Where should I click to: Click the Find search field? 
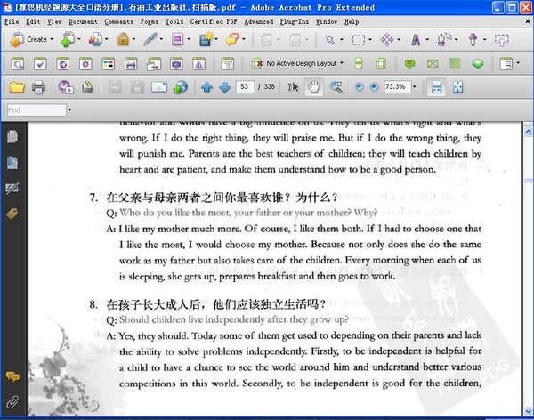[x=36, y=110]
